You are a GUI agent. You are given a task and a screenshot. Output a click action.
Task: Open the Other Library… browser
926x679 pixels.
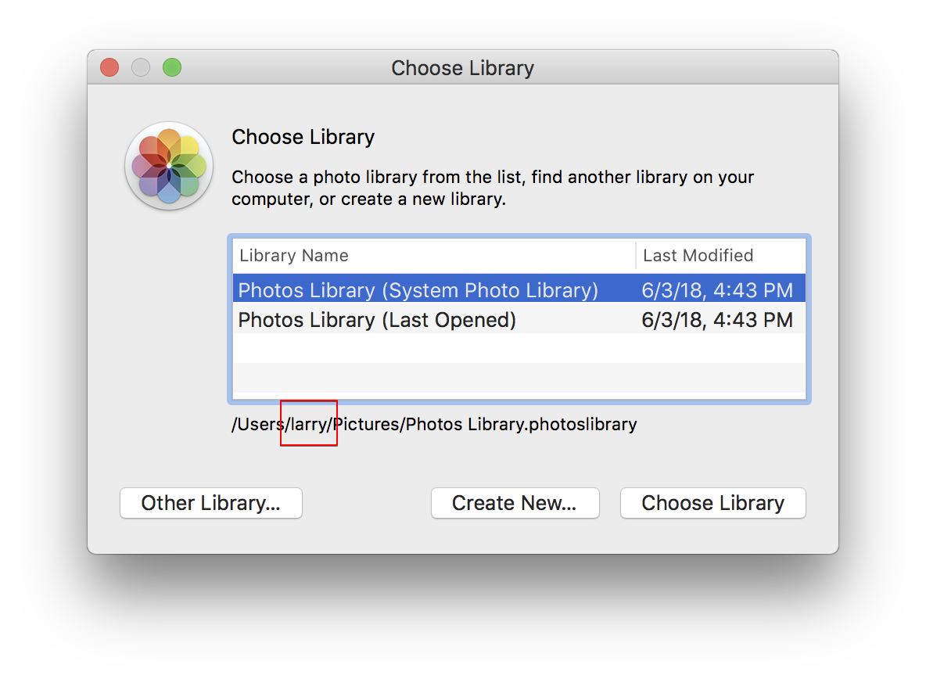click(210, 503)
